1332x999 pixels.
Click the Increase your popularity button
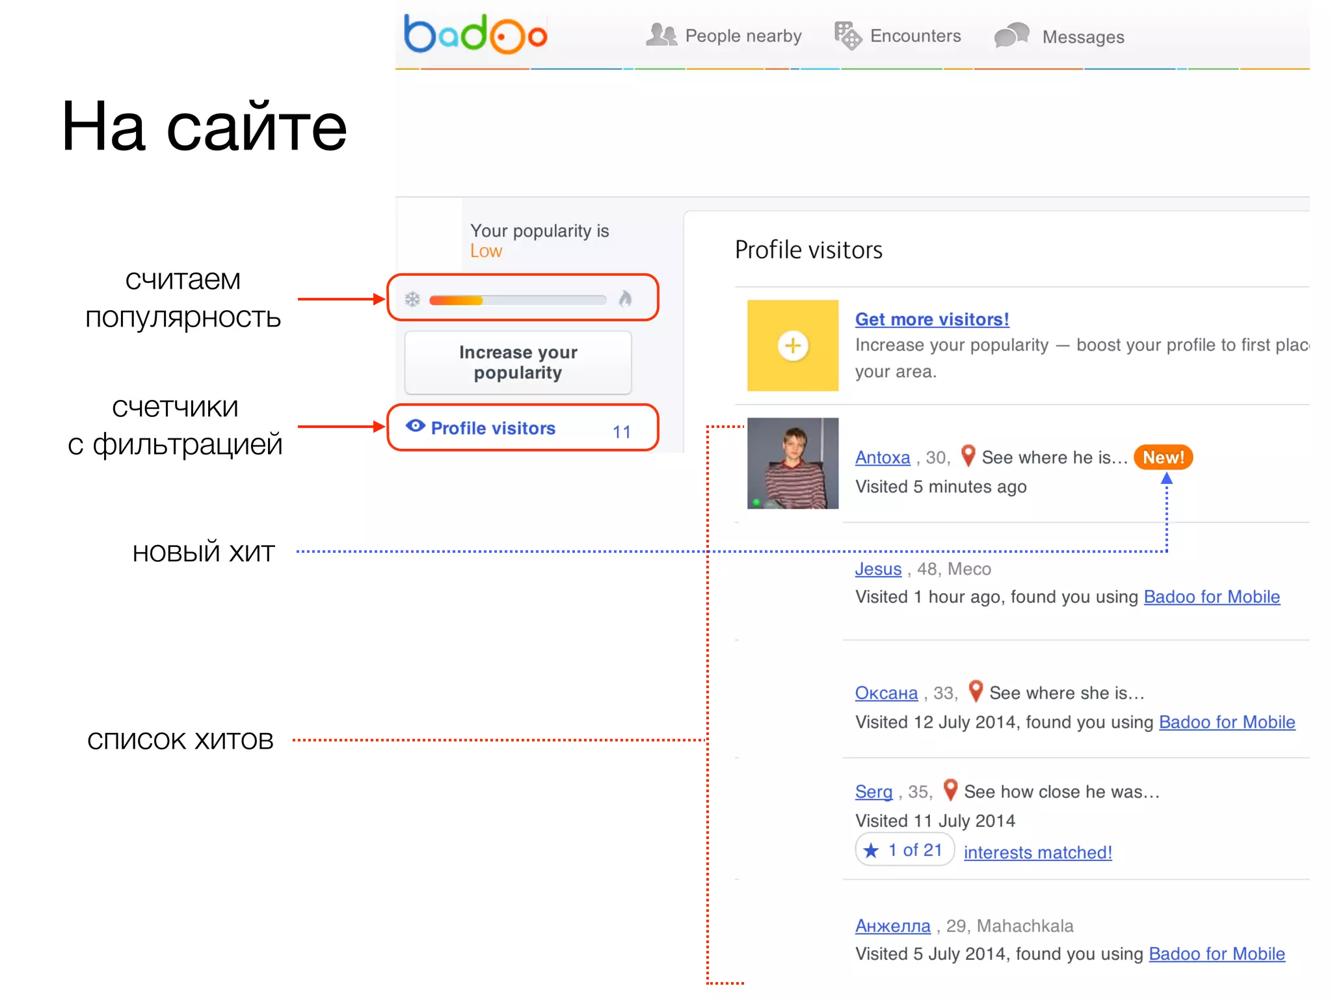pyautogui.click(x=518, y=362)
